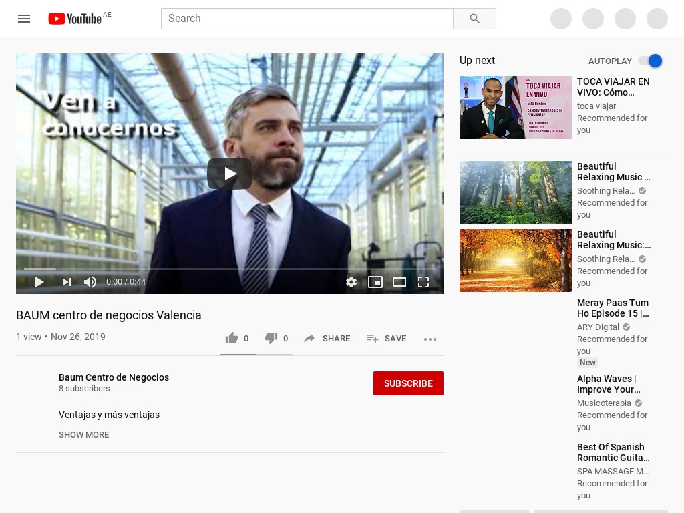Enter fullscreen using the player icon
Image resolution: width=684 pixels, height=513 pixels.
coord(423,282)
